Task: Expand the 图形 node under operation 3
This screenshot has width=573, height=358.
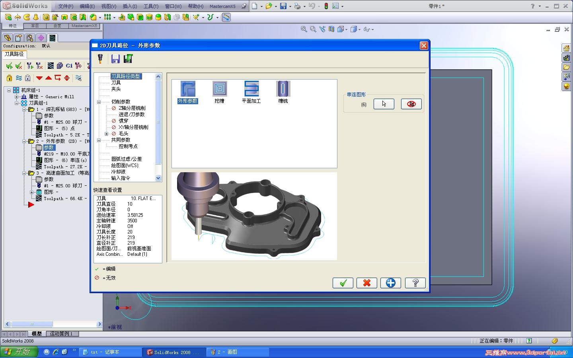Action: pyautogui.click(x=31, y=192)
